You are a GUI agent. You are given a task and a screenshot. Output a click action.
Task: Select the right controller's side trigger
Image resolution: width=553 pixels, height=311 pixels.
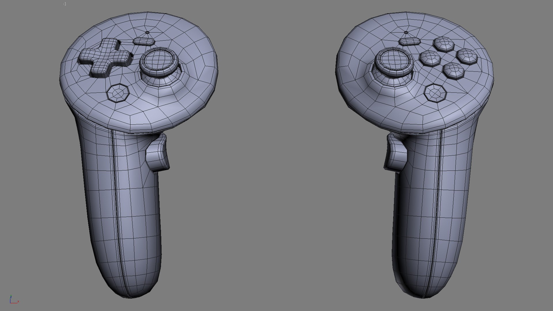(395, 153)
